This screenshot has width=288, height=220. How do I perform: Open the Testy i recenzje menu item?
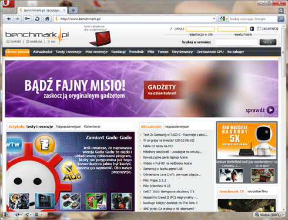(69, 52)
